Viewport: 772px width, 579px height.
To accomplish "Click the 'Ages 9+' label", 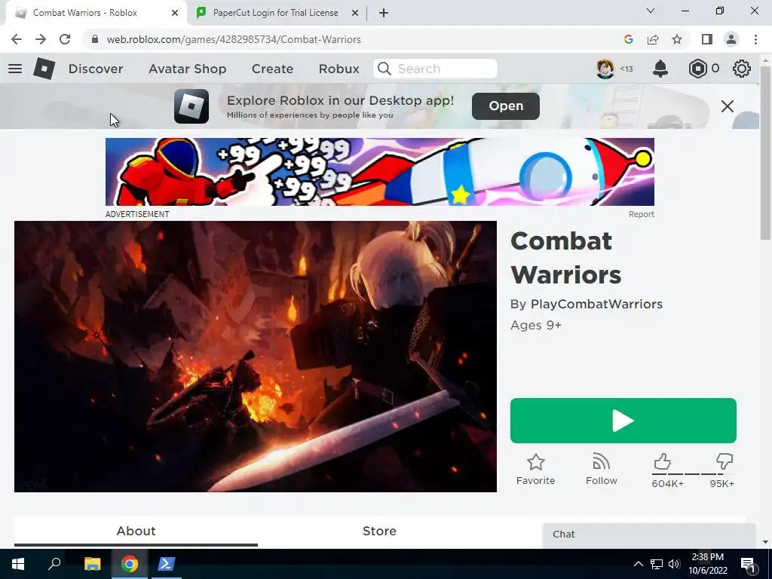I will tap(536, 326).
